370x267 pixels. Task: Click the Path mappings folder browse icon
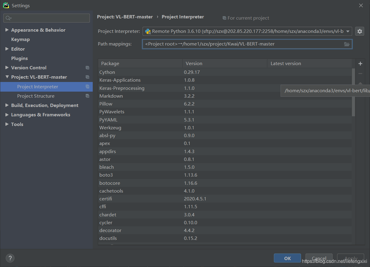click(x=347, y=44)
